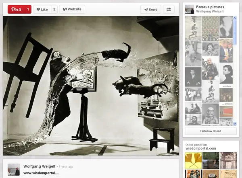Open the Migrant Mother portrait thumbnail

(x=211, y=49)
